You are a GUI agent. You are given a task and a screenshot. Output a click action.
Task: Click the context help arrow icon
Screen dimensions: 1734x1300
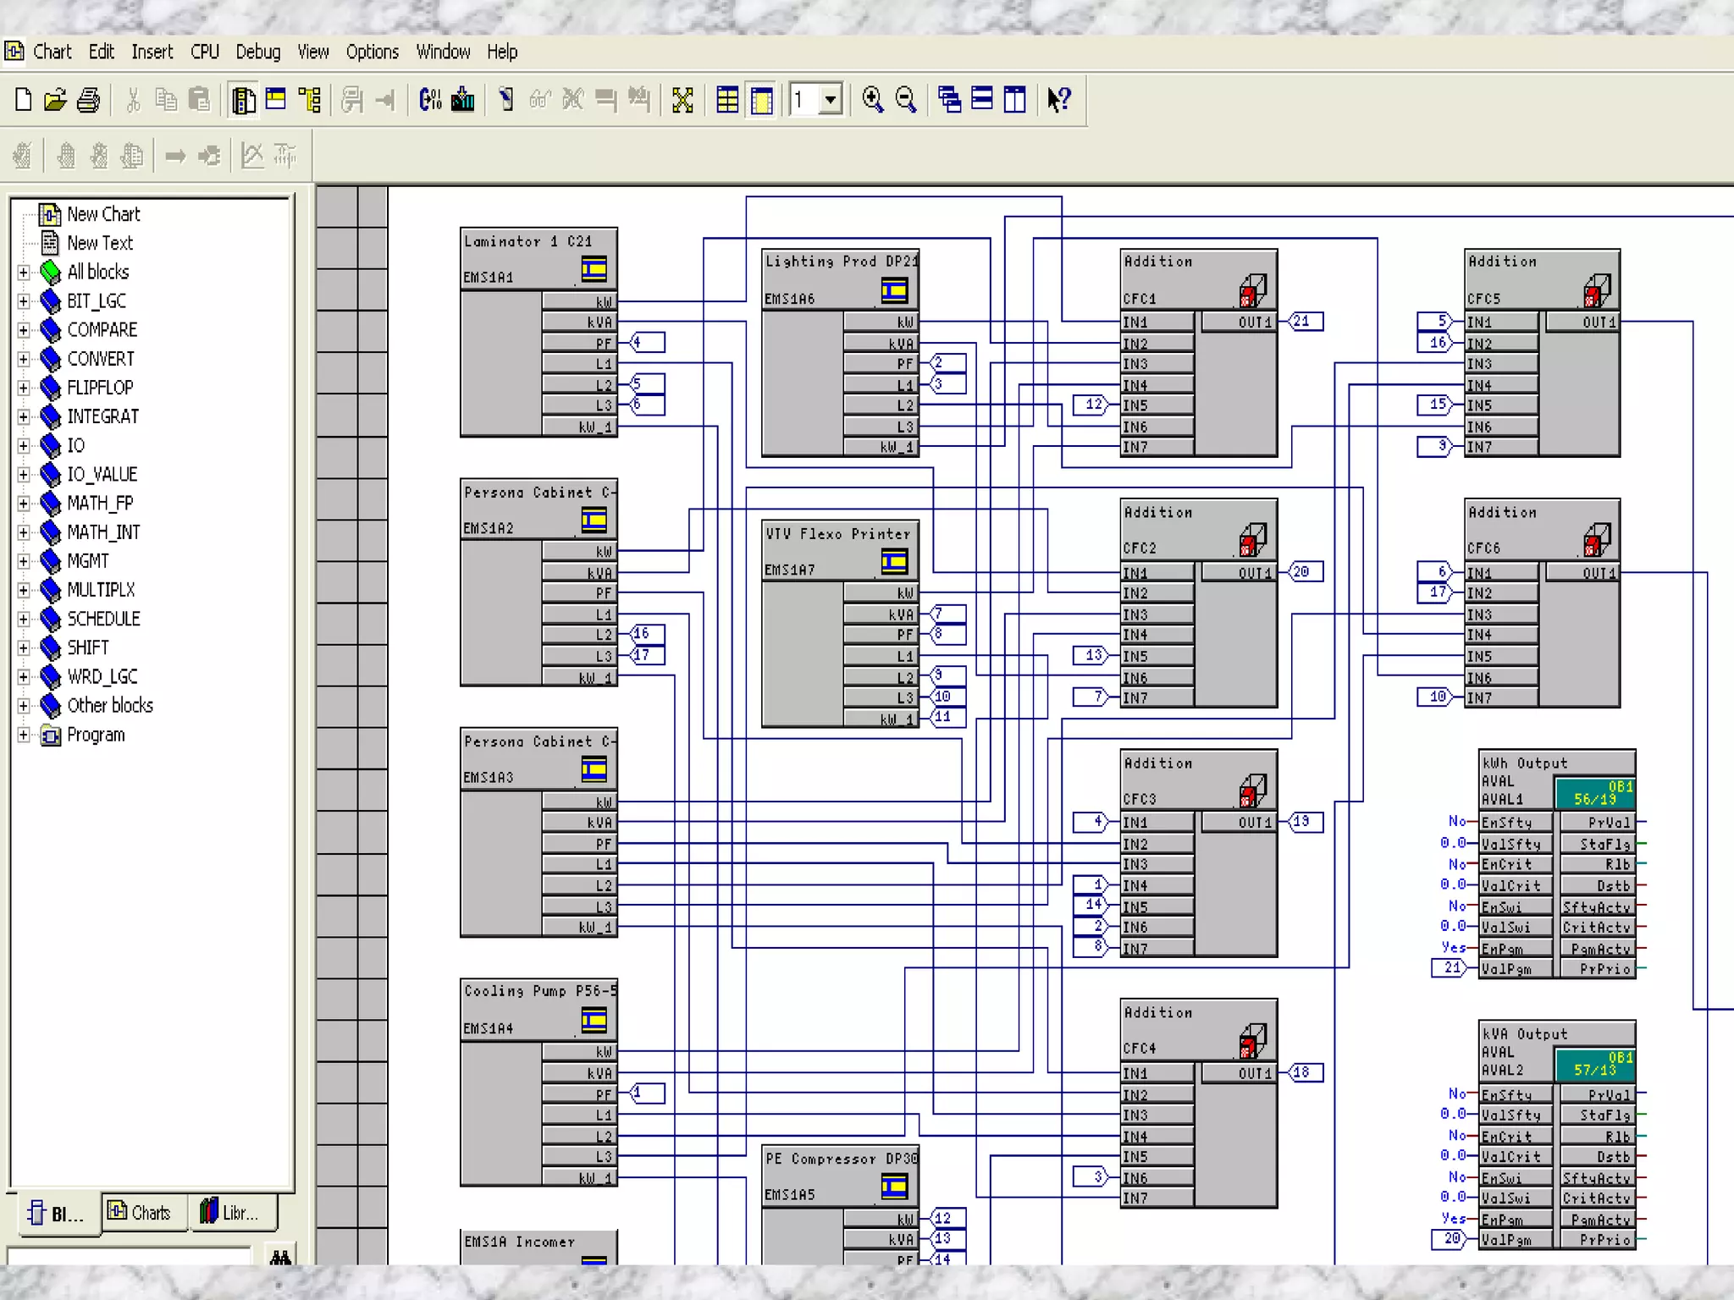[1059, 100]
